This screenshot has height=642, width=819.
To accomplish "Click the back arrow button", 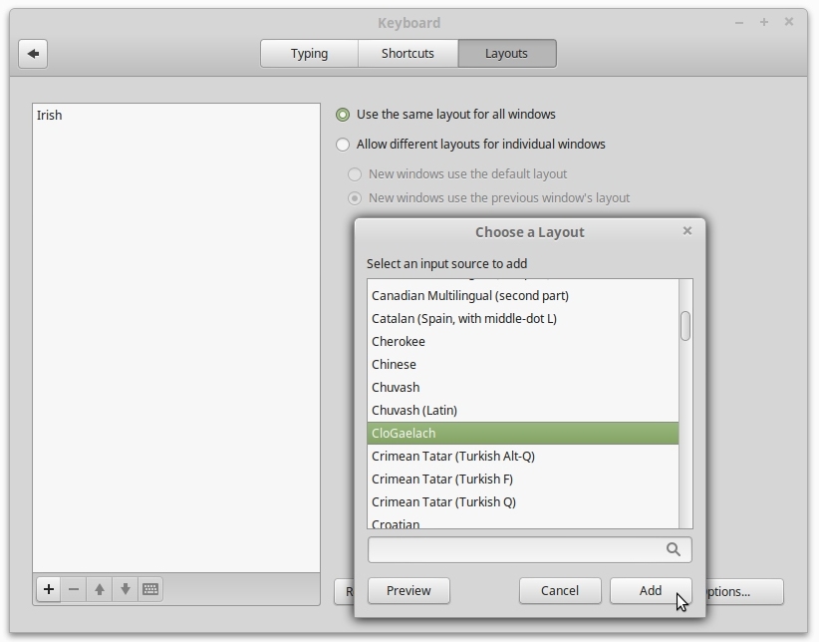I will click(33, 54).
